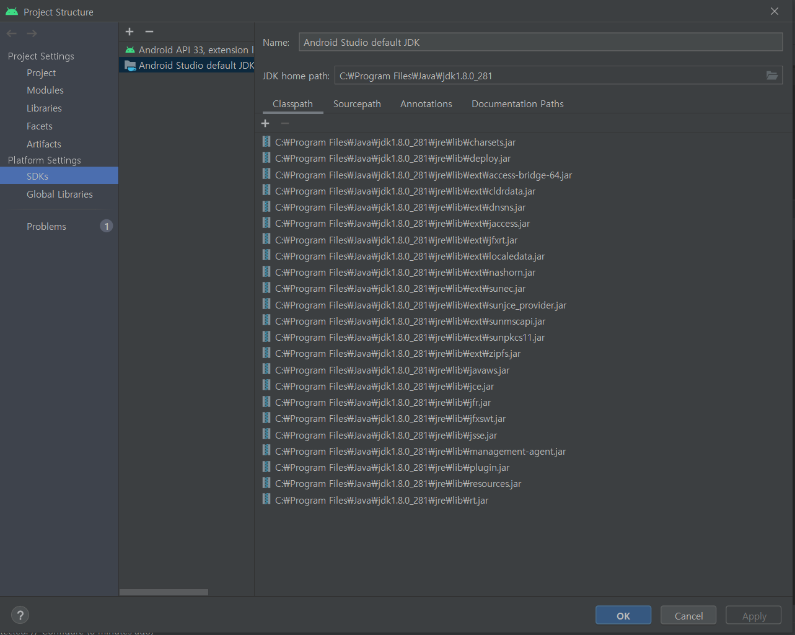Select the resources.jar classpath entry
This screenshot has height=635, width=795.
(398, 483)
